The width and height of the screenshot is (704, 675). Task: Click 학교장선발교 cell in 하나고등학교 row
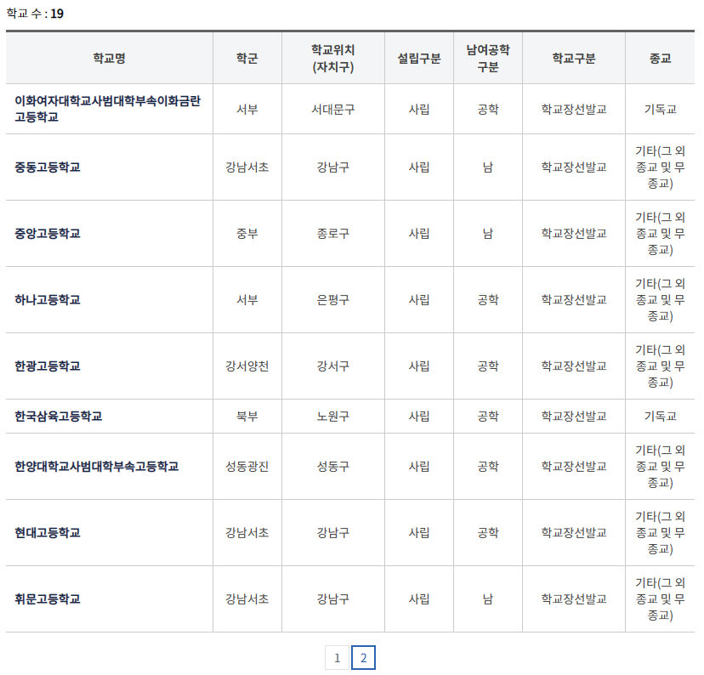pos(574,300)
